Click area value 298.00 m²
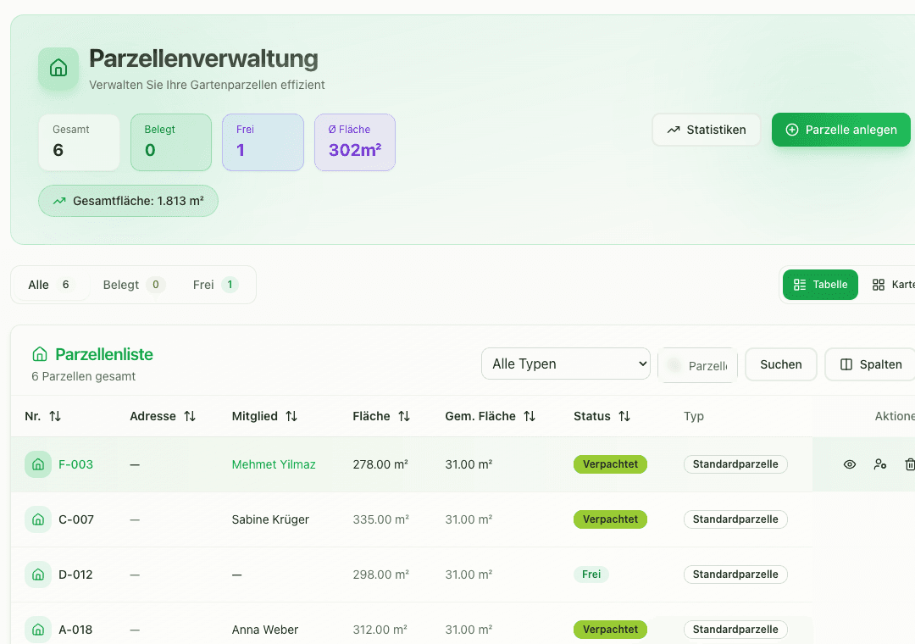This screenshot has height=644, width=915. (380, 575)
